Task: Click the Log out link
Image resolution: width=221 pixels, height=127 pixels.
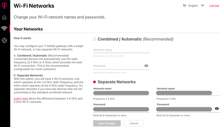Action: point(214,6)
